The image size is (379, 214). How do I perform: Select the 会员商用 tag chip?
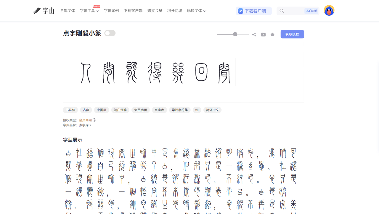pos(141,110)
